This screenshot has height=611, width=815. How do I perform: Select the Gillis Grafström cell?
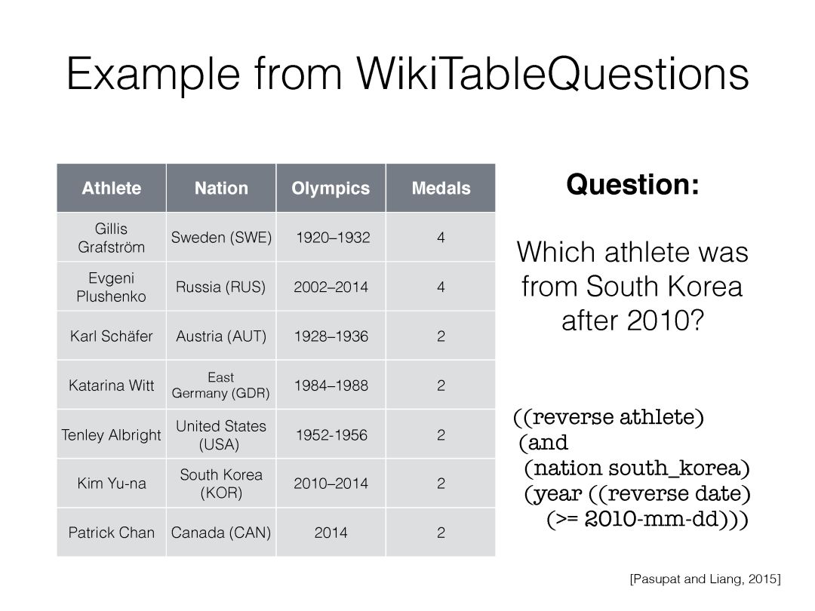[x=111, y=238]
